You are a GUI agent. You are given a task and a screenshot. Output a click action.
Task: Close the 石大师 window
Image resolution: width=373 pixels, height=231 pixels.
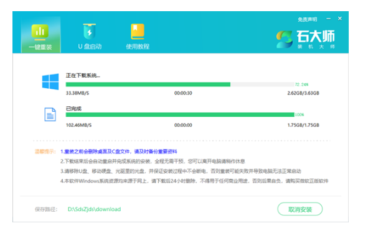click(340, 18)
